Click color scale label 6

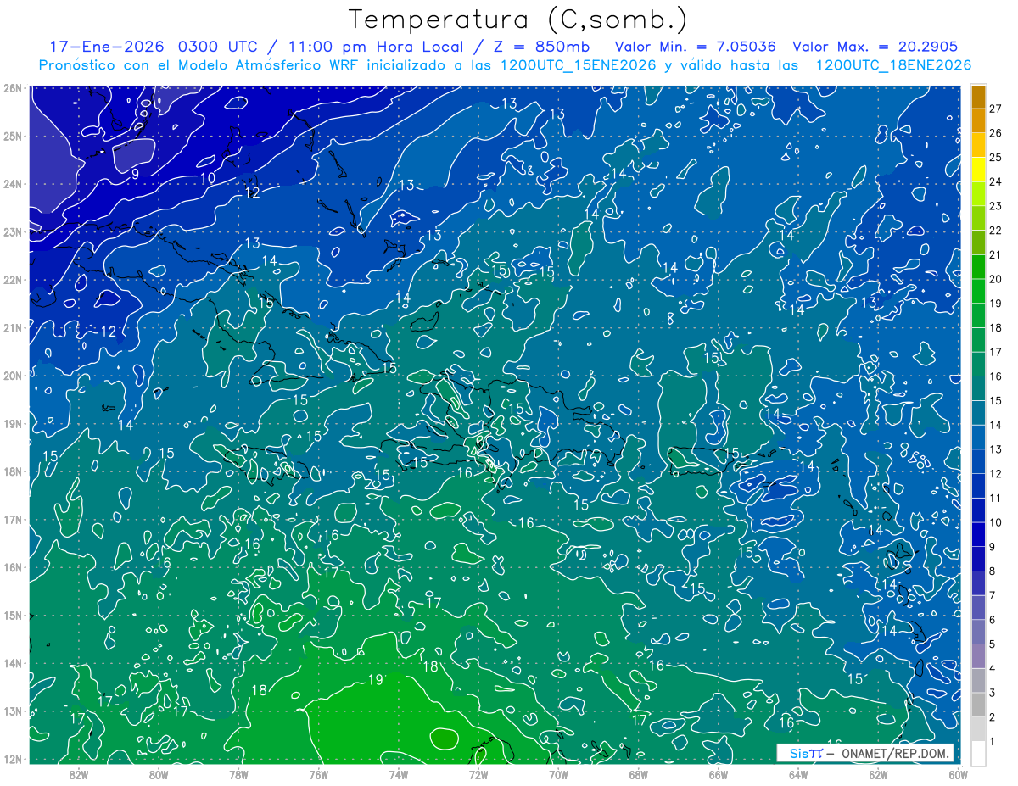point(992,620)
